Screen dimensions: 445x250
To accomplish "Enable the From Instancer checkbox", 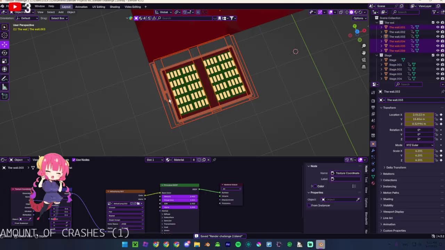I will (309, 205).
